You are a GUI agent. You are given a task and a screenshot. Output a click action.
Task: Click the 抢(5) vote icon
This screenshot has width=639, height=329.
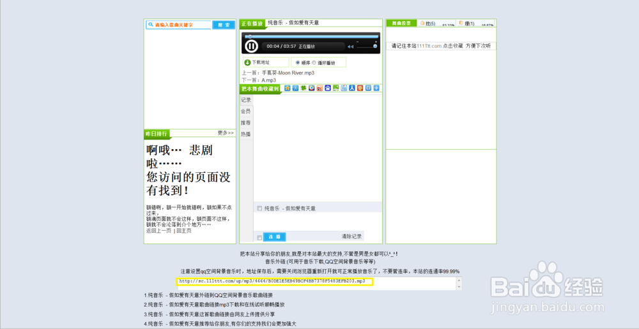tap(422, 24)
